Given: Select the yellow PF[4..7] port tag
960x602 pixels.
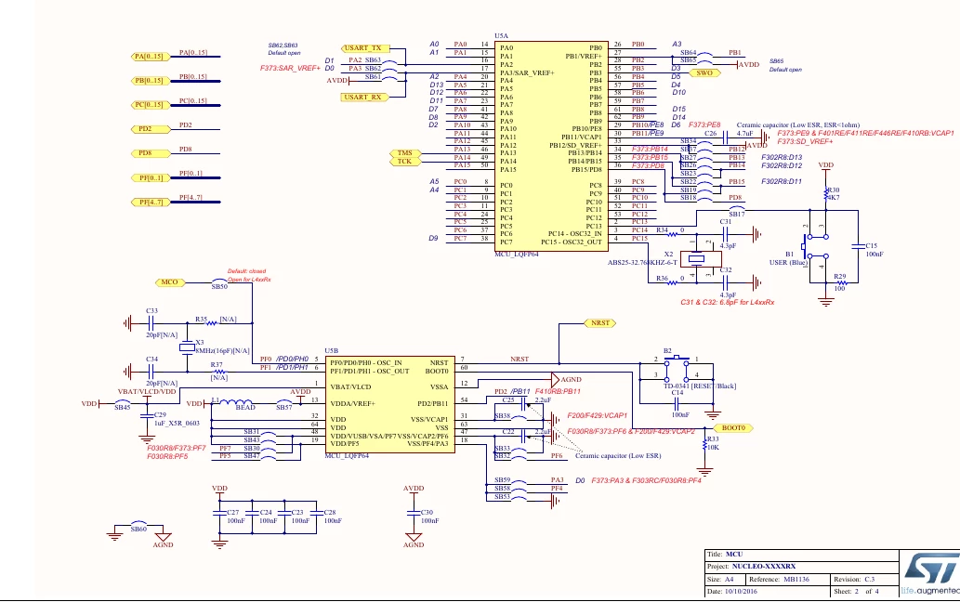Looking at the screenshot, I should 150,202.
